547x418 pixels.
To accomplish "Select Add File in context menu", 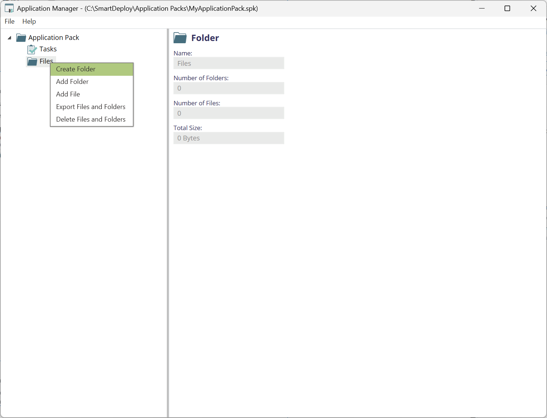I will point(68,94).
